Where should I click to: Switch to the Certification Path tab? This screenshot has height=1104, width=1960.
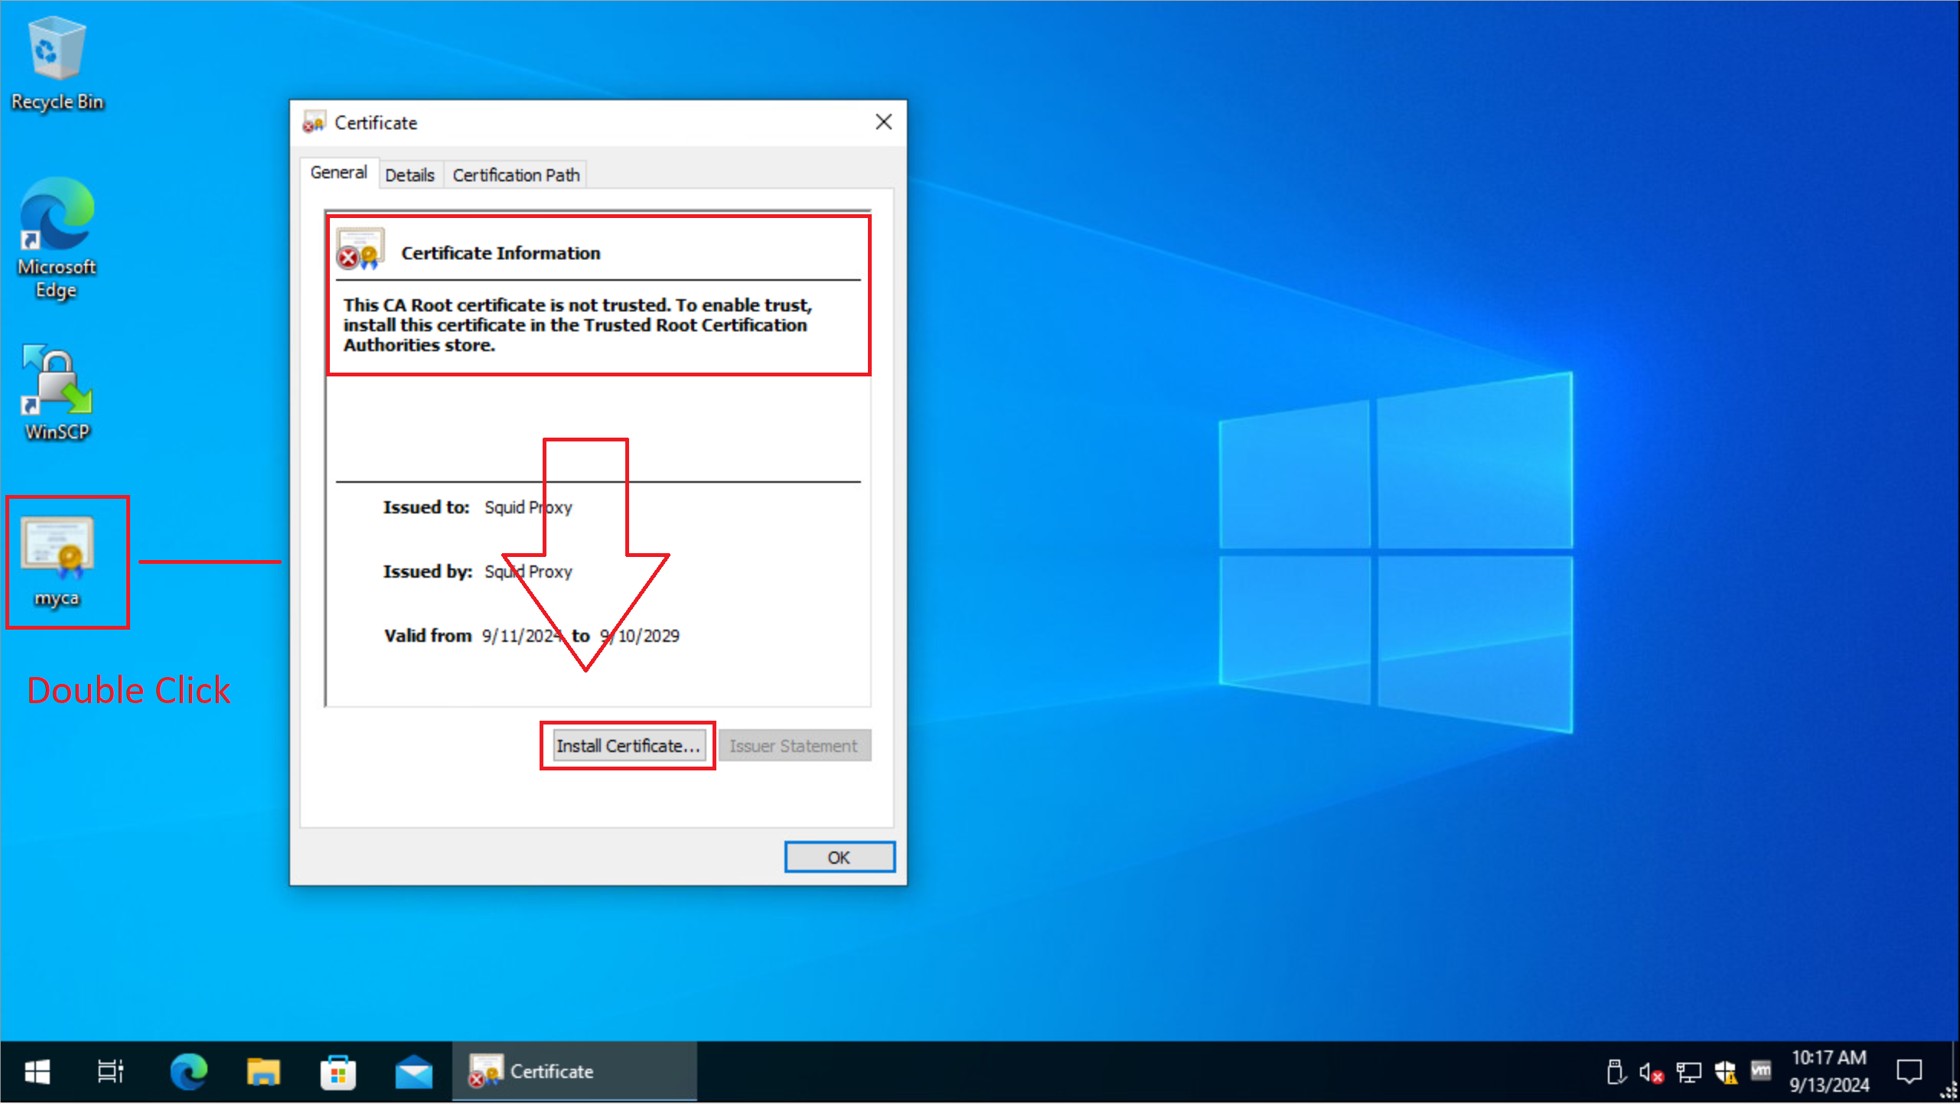pos(516,175)
